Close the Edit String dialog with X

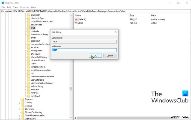coord(115,32)
